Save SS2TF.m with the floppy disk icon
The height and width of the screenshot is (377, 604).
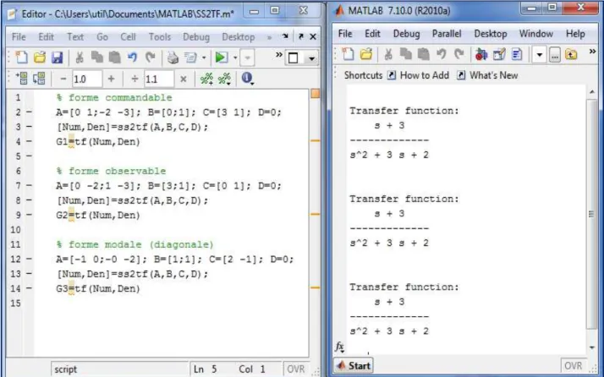pyautogui.click(x=57, y=57)
